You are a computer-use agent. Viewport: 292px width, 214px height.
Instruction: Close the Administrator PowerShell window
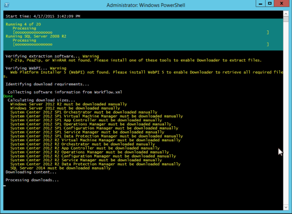coord(282,3)
